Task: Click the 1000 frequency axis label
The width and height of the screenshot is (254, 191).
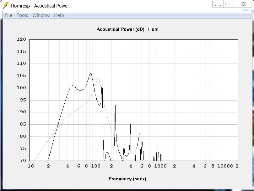Action: (160, 166)
